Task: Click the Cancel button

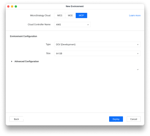Action: point(134,119)
